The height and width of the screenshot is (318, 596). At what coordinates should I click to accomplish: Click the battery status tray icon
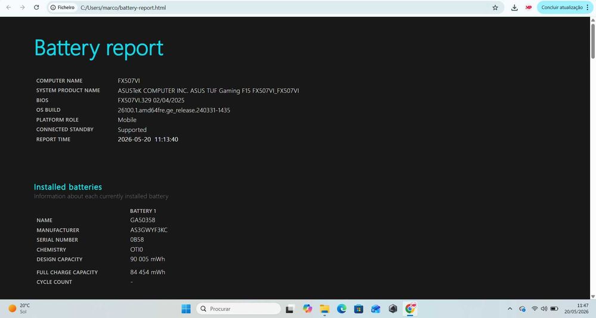coord(554,308)
